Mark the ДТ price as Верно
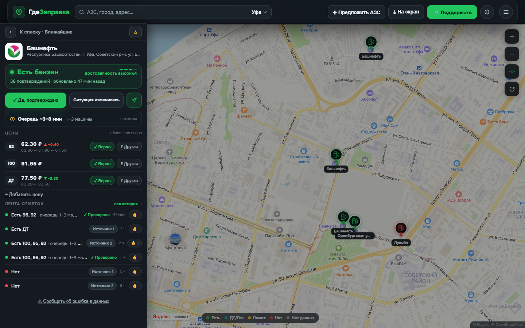 click(102, 181)
